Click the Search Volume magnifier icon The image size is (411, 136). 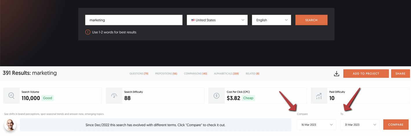(11, 96)
